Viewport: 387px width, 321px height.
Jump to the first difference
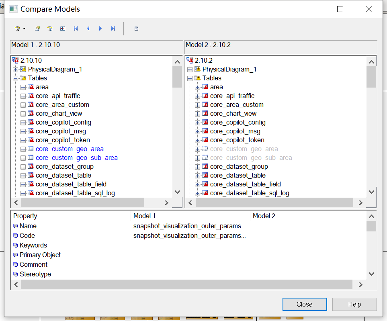click(76, 29)
